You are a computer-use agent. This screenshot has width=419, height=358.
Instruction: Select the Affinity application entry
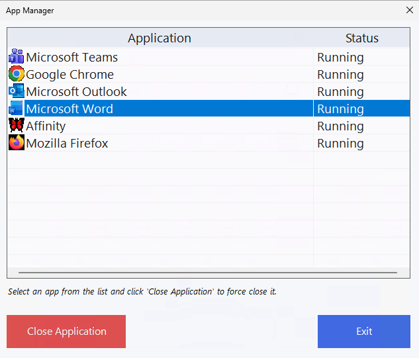[x=46, y=126]
